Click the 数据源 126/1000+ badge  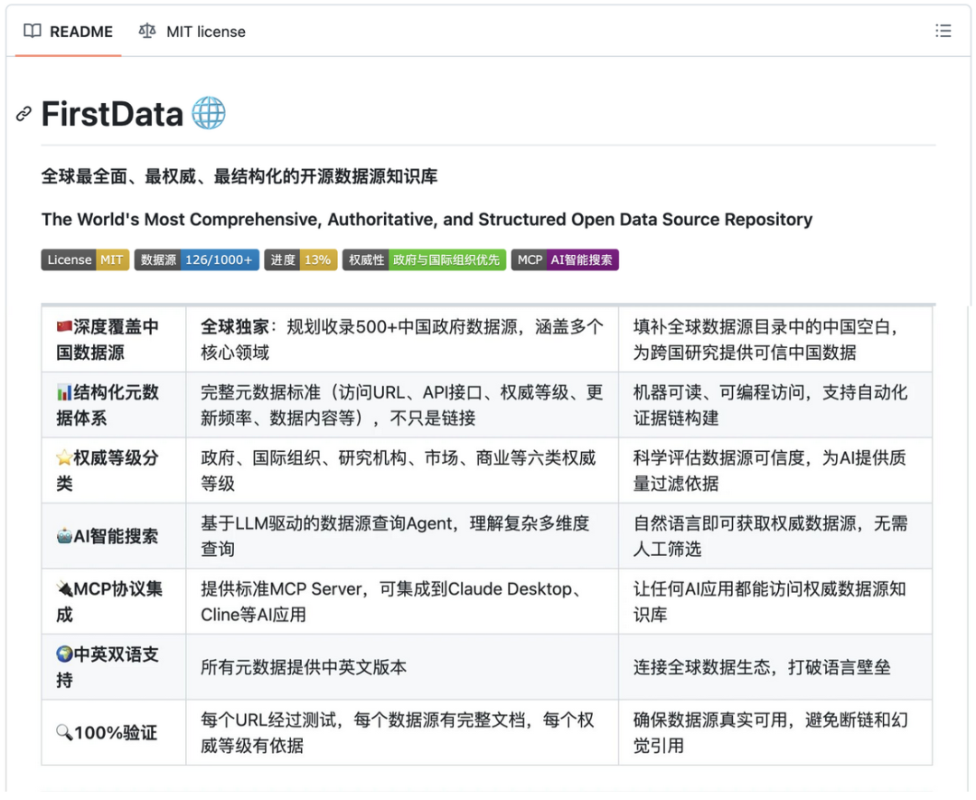coord(197,260)
